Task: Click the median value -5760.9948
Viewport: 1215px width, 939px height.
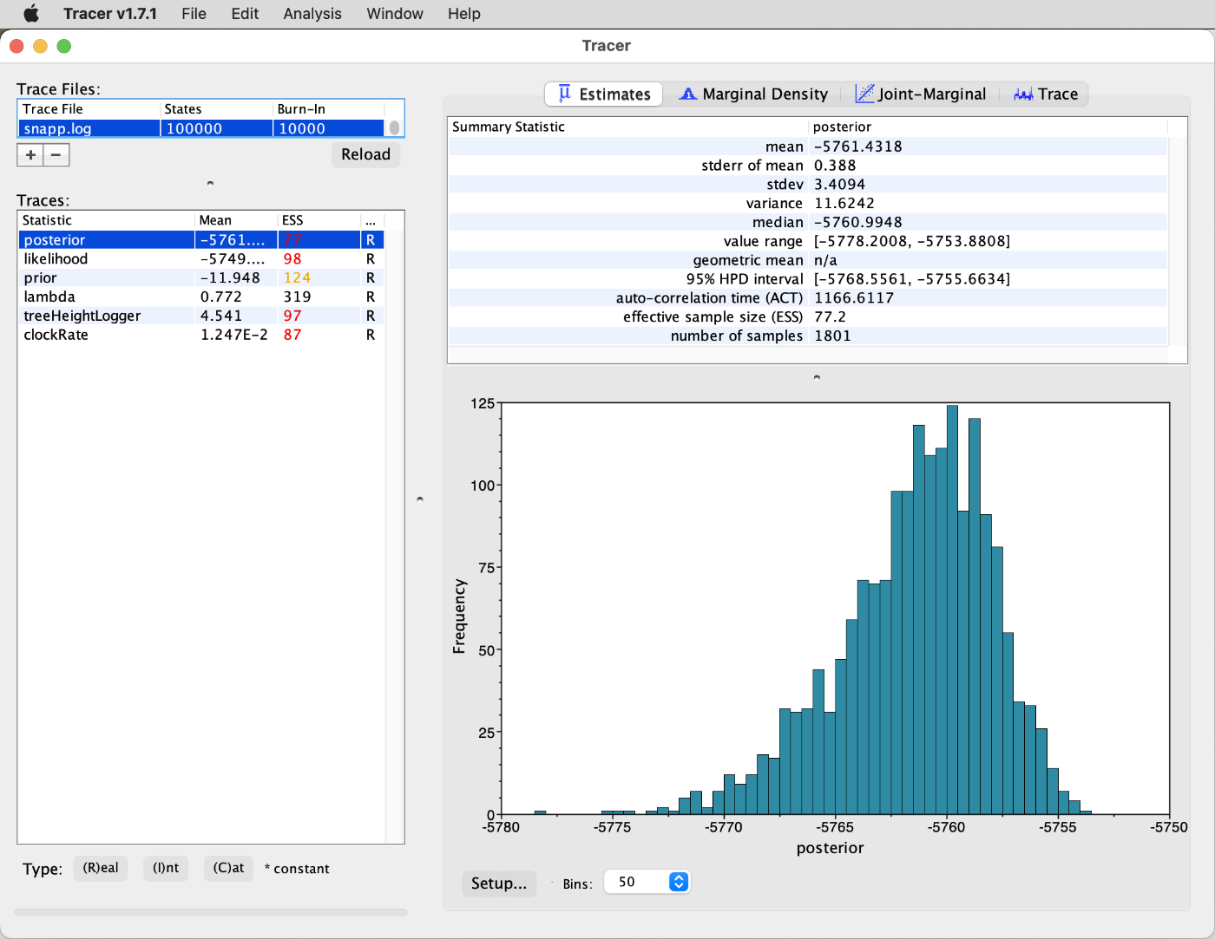Action: click(x=858, y=223)
